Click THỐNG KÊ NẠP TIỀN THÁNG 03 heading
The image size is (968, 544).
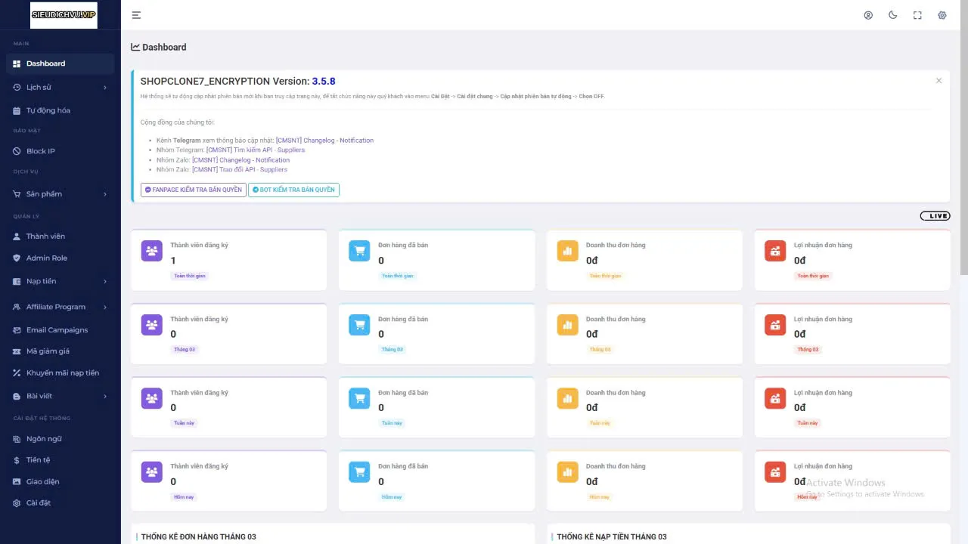(612, 537)
